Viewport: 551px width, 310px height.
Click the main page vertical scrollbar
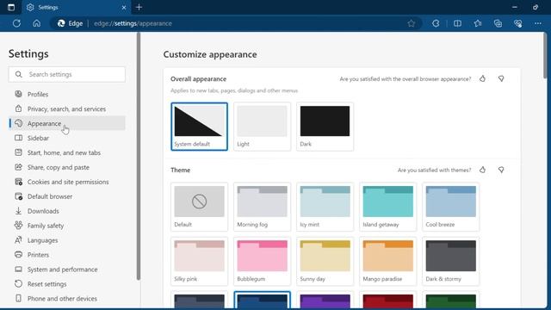coord(545,55)
